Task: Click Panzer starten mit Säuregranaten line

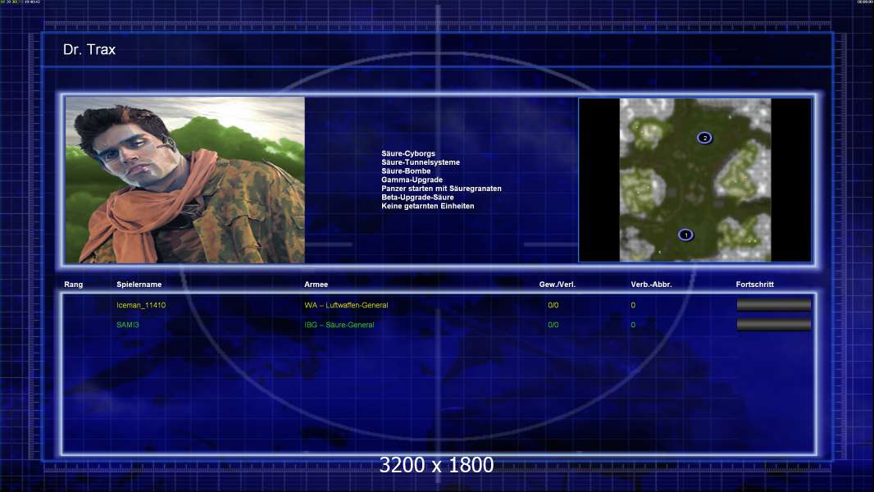Action: [x=441, y=189]
